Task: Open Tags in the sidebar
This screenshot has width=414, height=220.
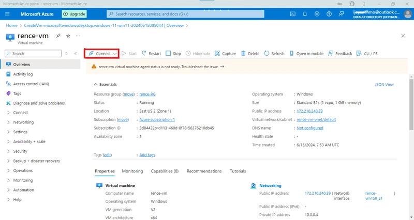Action: [17, 93]
